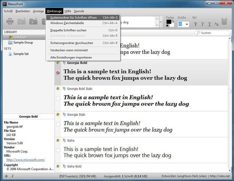Click the Sample Group folder icon

(x=10, y=43)
